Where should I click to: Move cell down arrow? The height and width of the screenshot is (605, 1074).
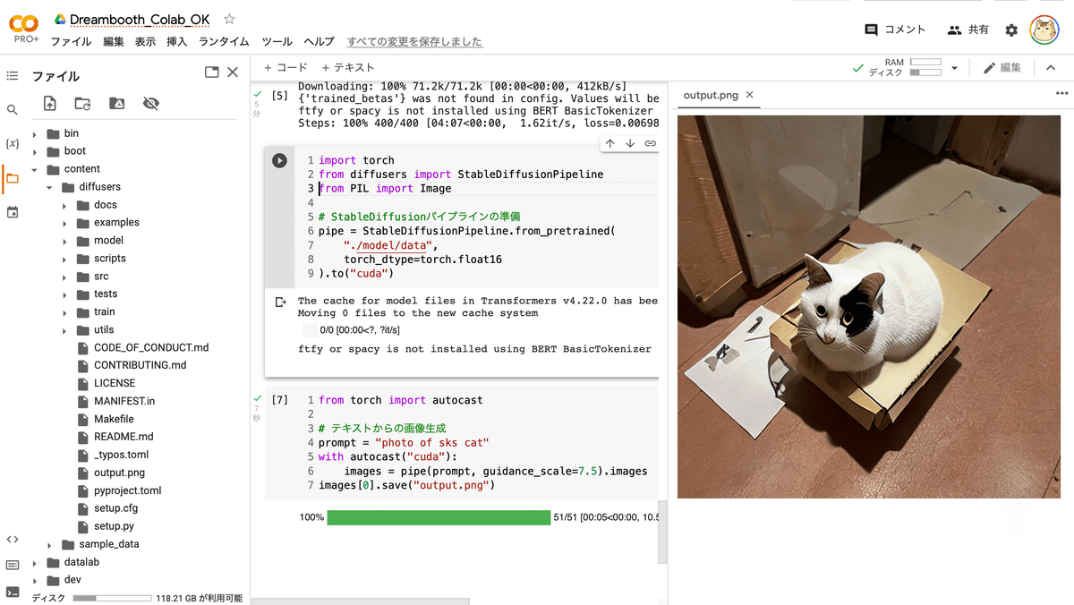(630, 143)
